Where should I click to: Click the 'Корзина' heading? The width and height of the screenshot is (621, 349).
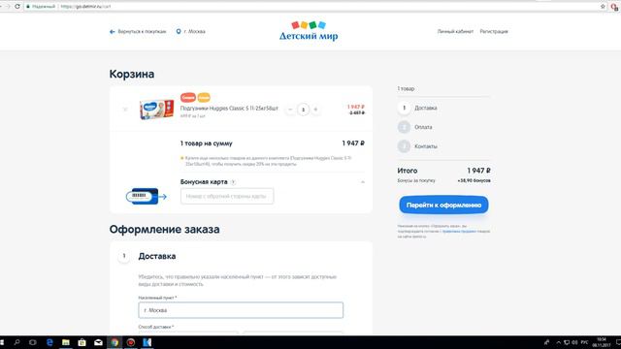coord(132,74)
